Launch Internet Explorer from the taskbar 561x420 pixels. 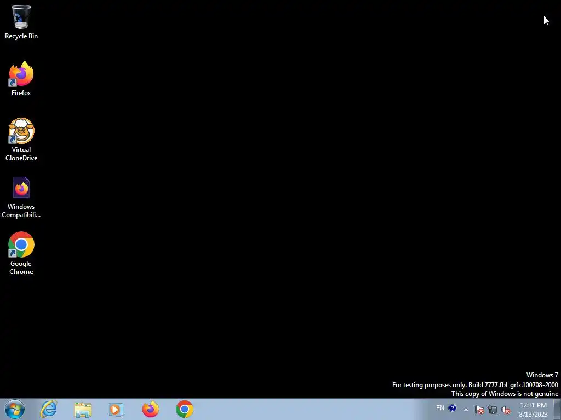49,409
